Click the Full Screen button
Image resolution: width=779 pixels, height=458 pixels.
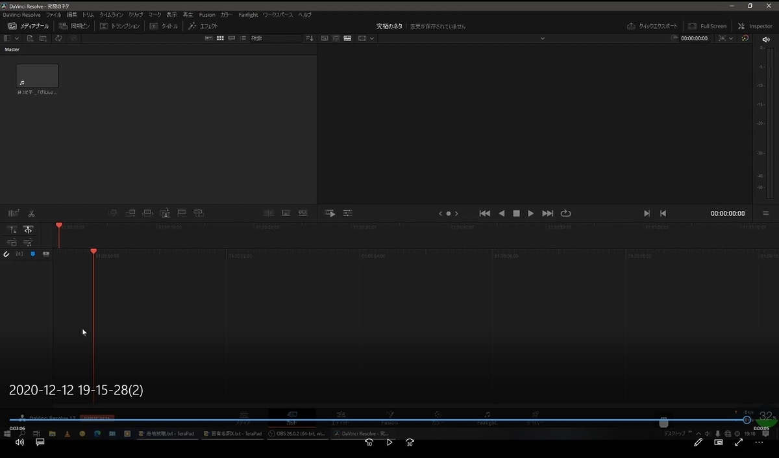point(707,26)
